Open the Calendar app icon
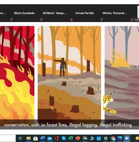Image resolution: width=139 pixels, height=142 pixels. click(99, 138)
